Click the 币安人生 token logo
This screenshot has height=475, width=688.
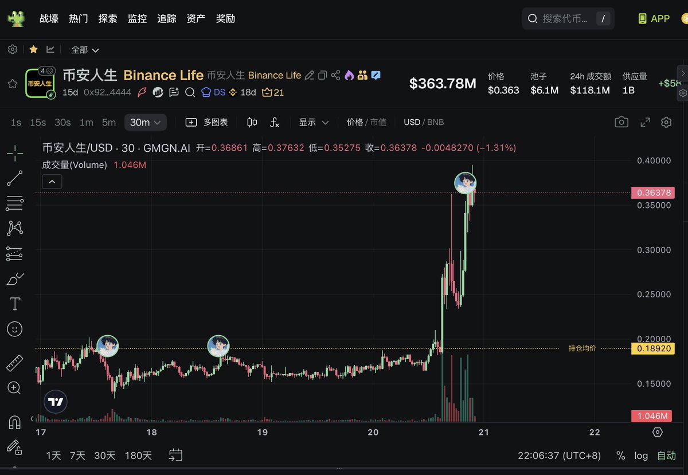pyautogui.click(x=40, y=84)
